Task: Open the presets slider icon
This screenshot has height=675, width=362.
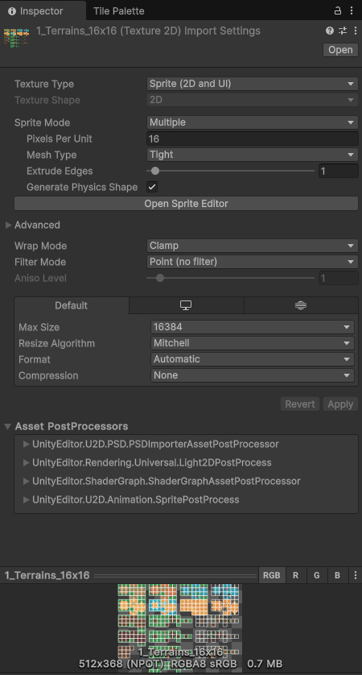Action: (343, 31)
